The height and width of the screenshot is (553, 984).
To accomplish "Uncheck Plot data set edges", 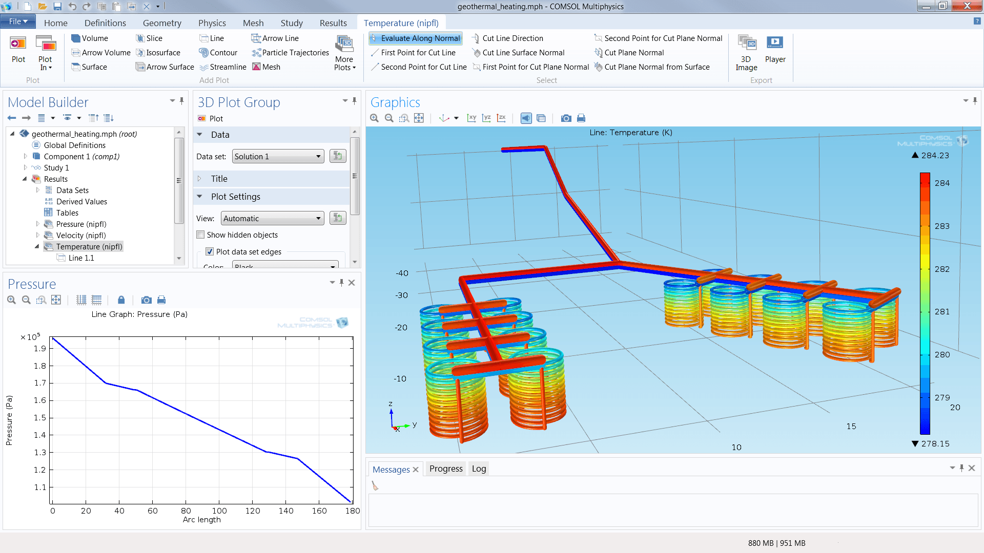I will pos(210,252).
